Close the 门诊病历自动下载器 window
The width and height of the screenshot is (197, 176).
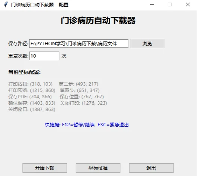[x=188, y=4]
